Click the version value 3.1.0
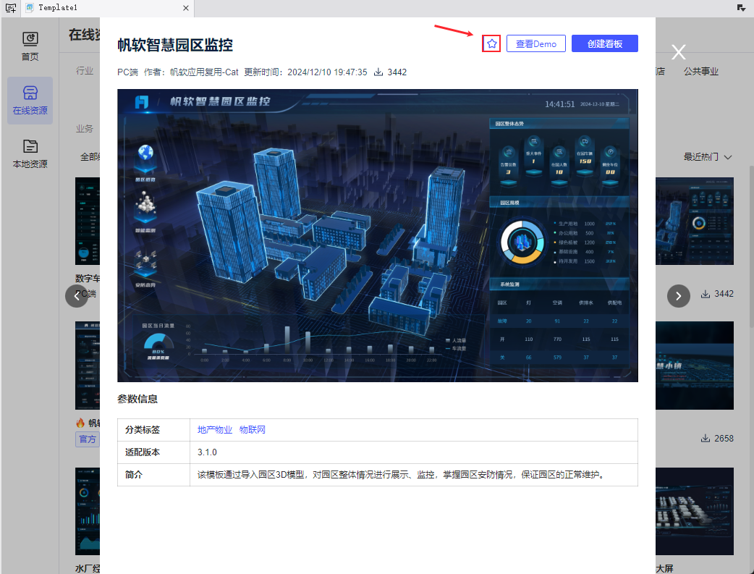Screen dimensions: 754x574 [x=207, y=452]
